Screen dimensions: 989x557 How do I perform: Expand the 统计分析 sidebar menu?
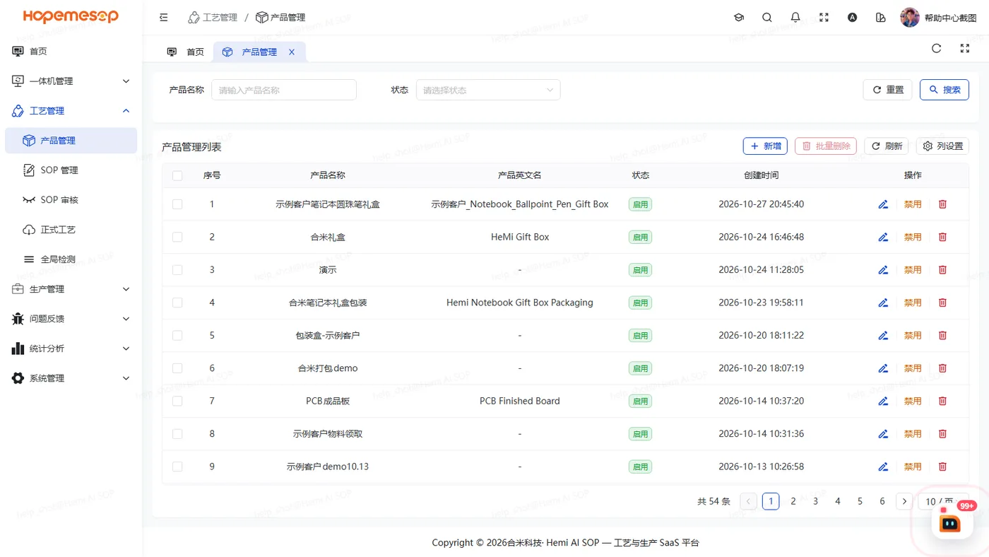point(71,348)
